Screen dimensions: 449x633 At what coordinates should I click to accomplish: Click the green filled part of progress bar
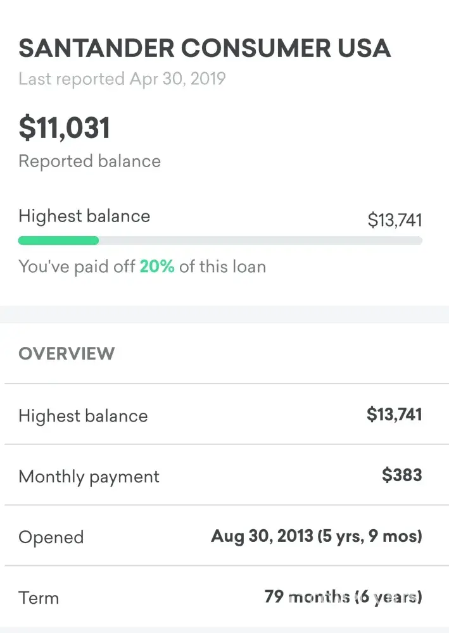click(x=58, y=241)
